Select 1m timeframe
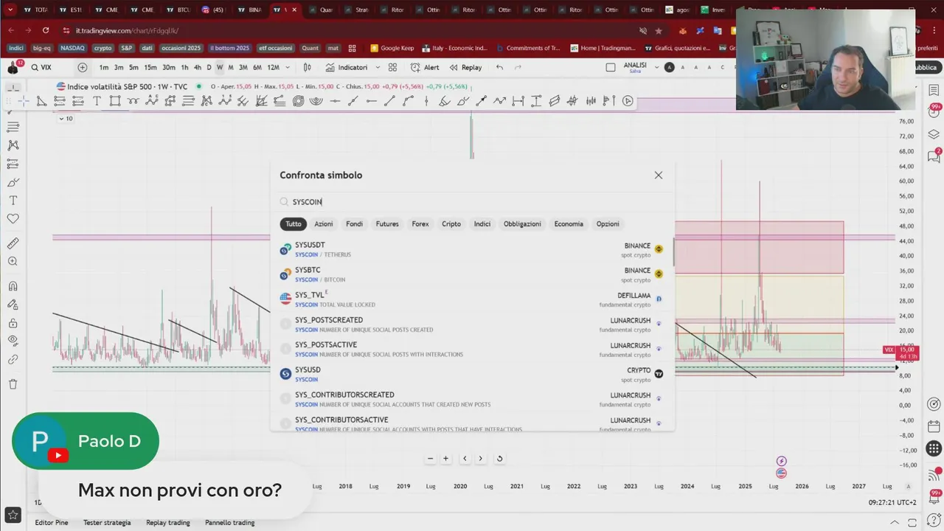The image size is (944, 531). [104, 67]
